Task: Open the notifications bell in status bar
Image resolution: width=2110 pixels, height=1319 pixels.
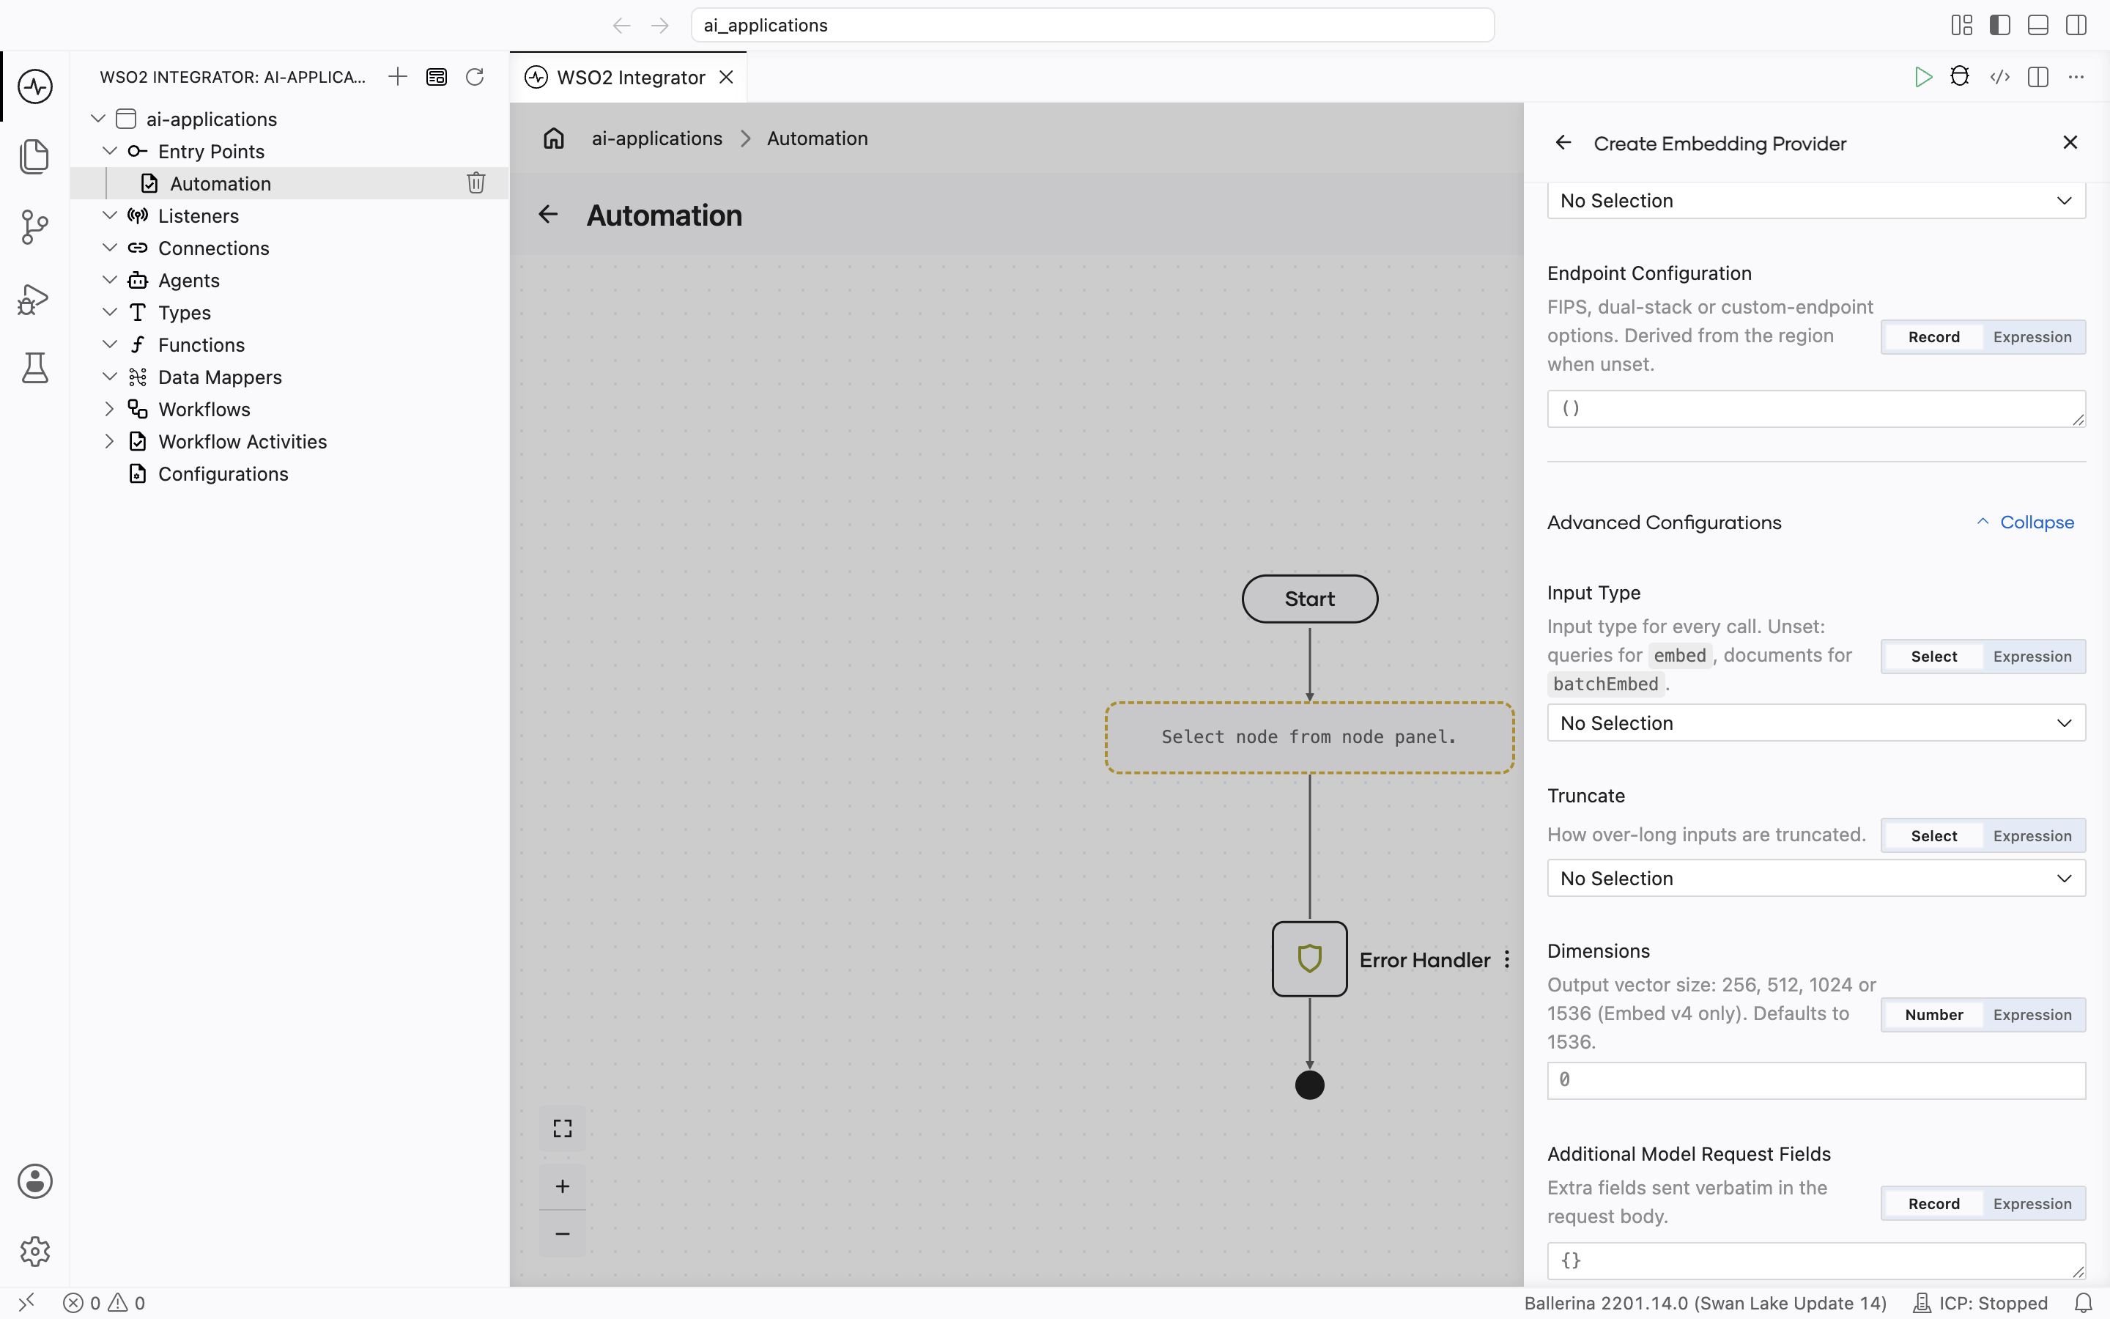Action: click(x=2083, y=1304)
